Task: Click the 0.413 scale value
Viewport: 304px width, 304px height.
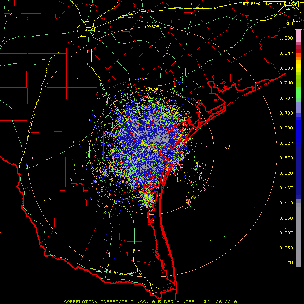Action: pyautogui.click(x=286, y=203)
